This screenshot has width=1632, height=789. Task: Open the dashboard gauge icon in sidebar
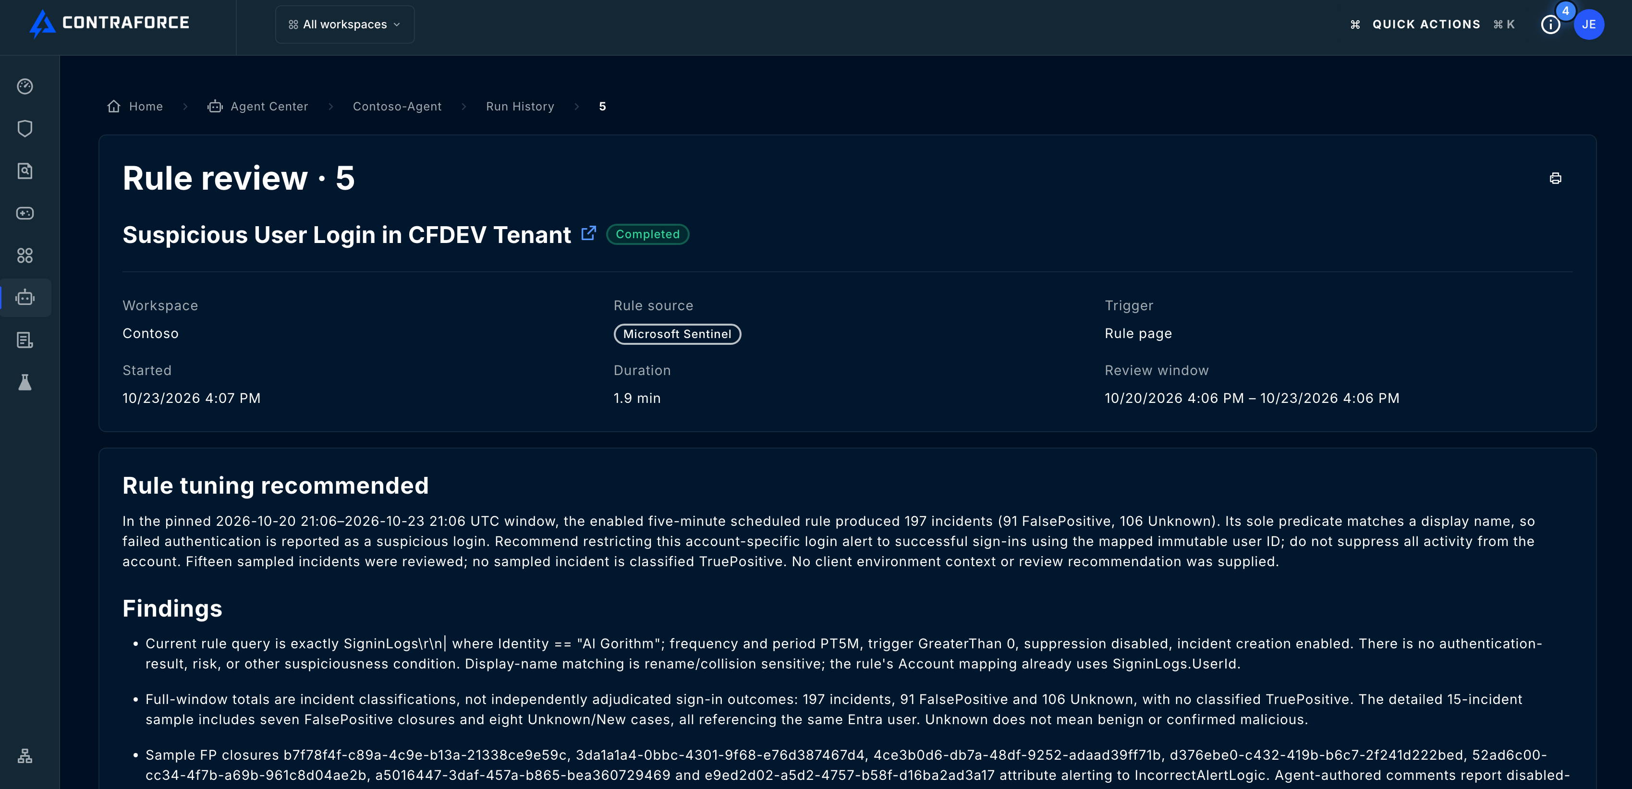pyautogui.click(x=24, y=86)
